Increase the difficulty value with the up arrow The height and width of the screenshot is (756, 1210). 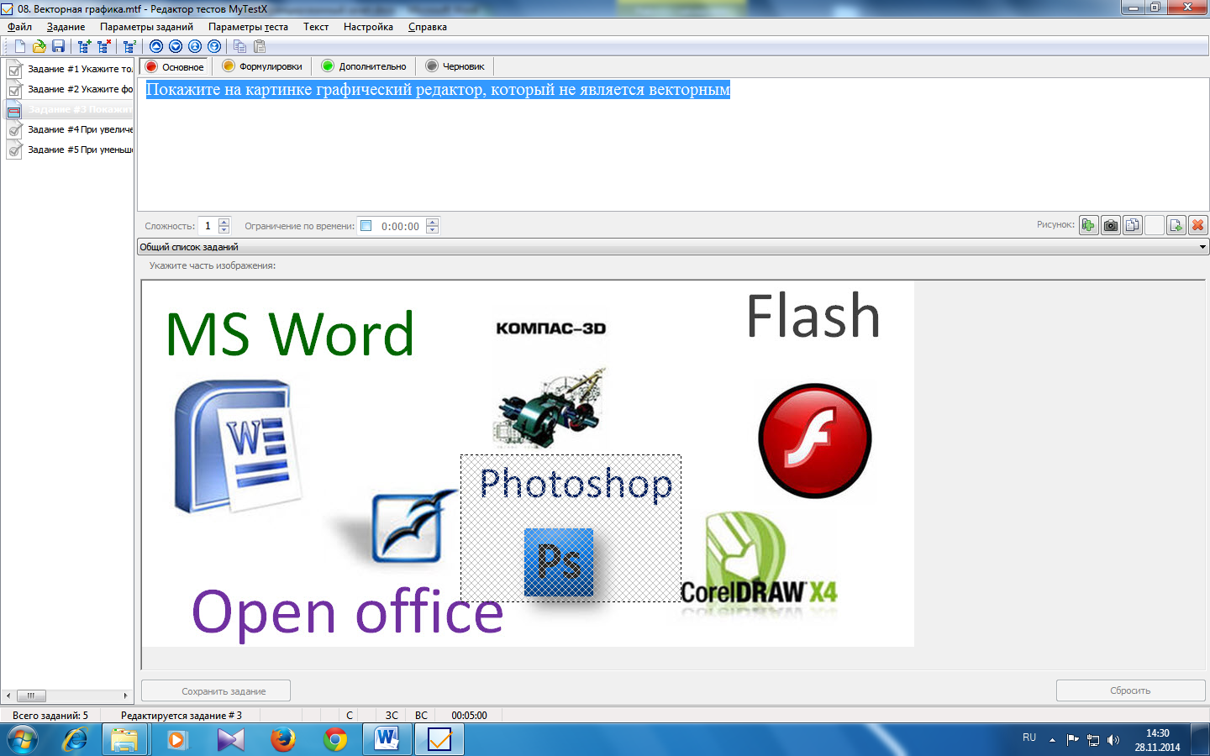click(224, 222)
